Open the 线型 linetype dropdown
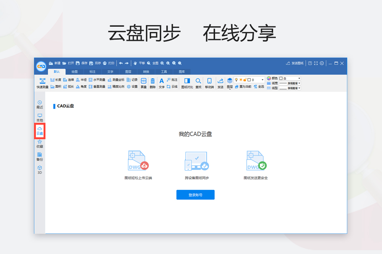Screen dimensions: 382x254 coord(299,88)
